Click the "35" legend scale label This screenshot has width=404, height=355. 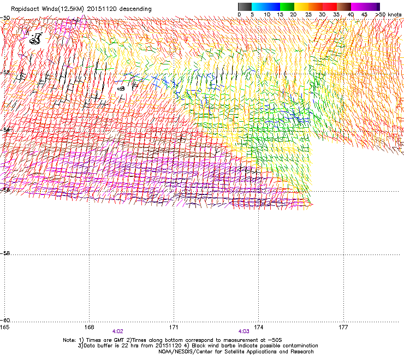pyautogui.click(x=336, y=15)
